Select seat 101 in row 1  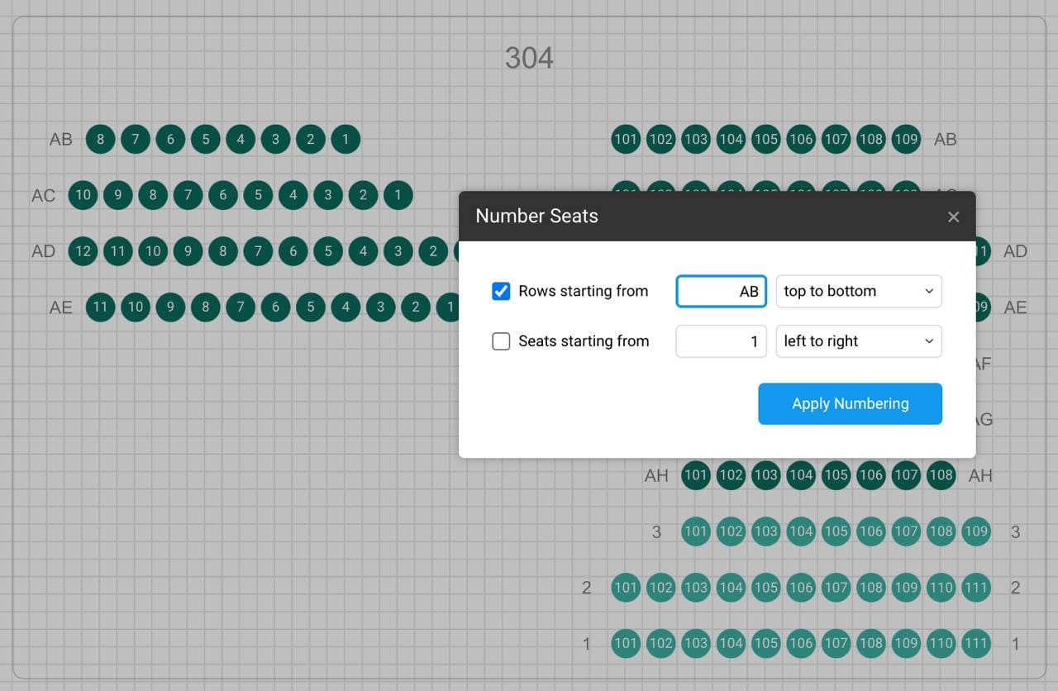[x=626, y=643]
